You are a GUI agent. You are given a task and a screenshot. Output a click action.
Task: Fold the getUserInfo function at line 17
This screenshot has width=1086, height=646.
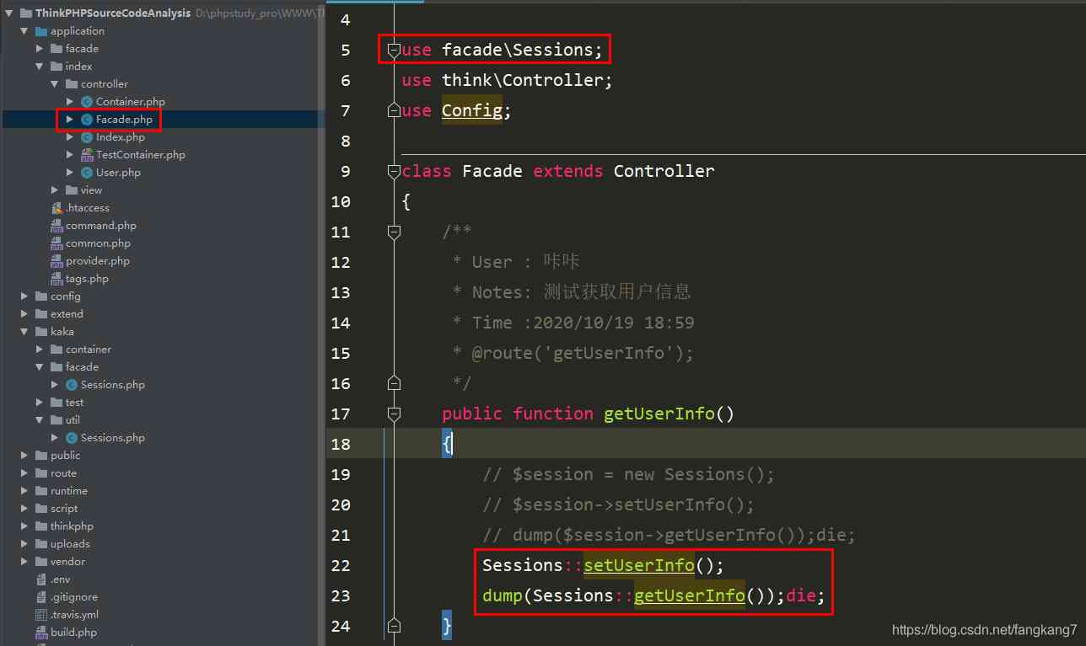394,414
